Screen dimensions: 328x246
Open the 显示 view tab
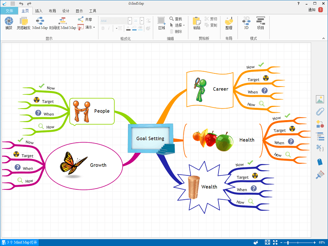coord(79,11)
